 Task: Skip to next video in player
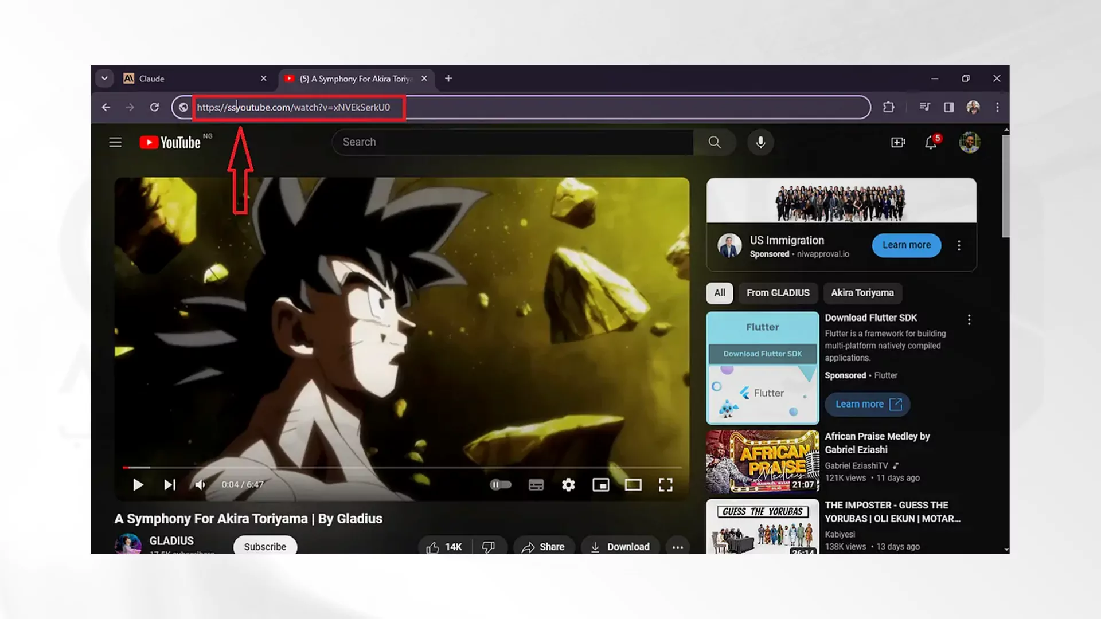170,485
